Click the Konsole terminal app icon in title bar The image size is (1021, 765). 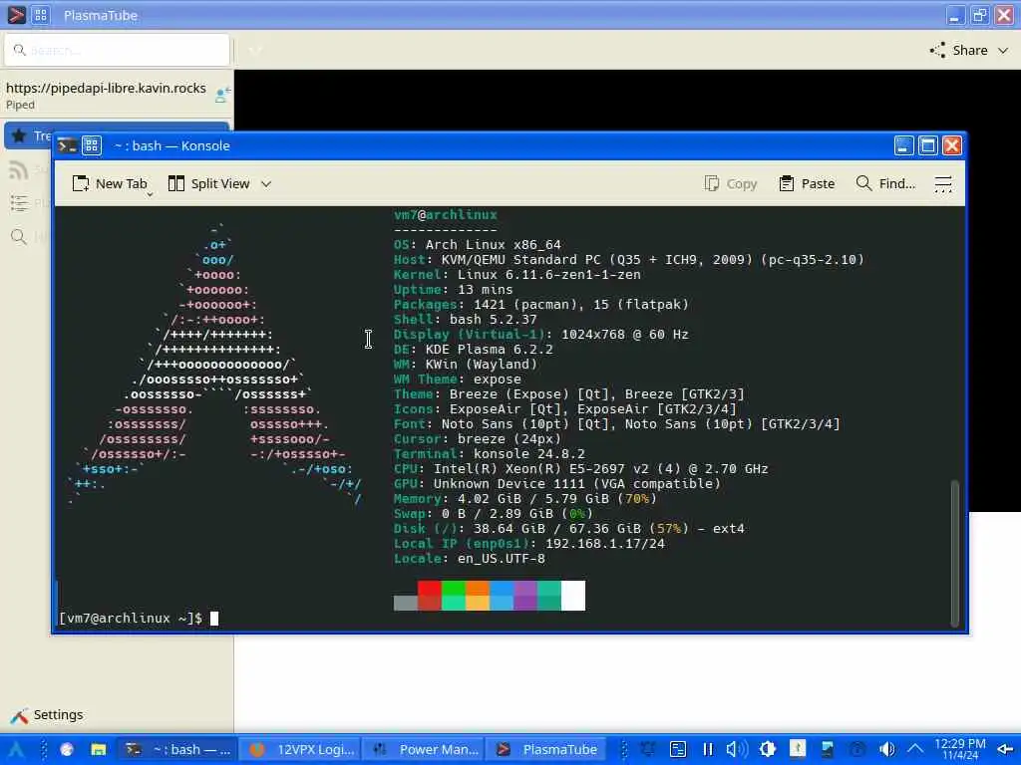(67, 145)
